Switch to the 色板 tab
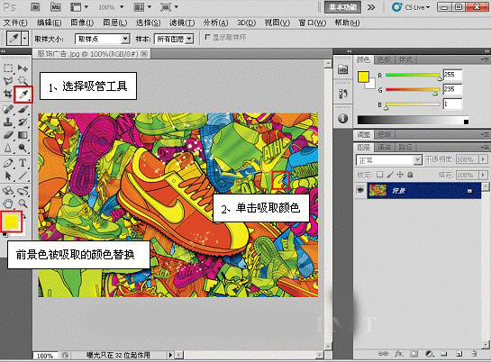 (384, 59)
